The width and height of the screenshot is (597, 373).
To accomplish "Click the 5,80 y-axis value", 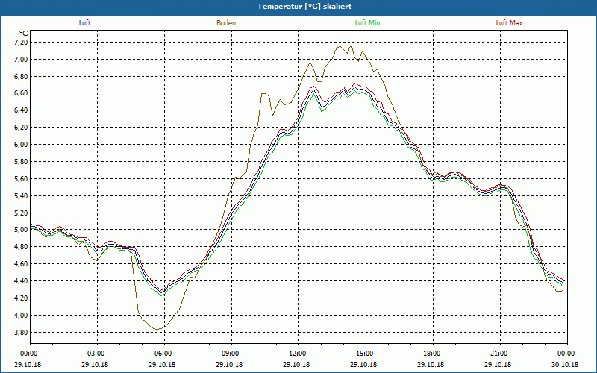I will (21, 161).
